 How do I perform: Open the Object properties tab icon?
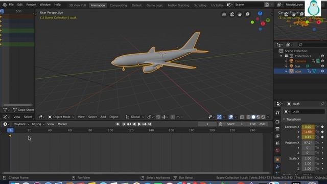pyautogui.click(x=277, y=159)
